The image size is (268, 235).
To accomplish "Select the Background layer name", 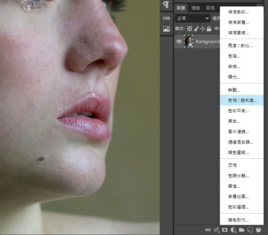I will click(x=208, y=42).
